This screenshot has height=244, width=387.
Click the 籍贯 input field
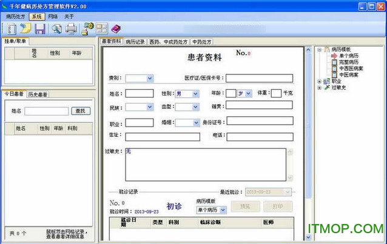(x=259, y=105)
